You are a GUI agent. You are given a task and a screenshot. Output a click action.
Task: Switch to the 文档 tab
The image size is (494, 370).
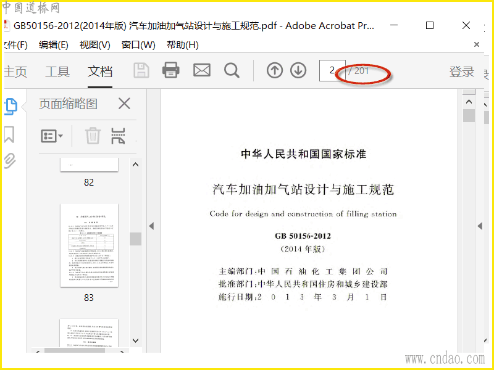(100, 72)
